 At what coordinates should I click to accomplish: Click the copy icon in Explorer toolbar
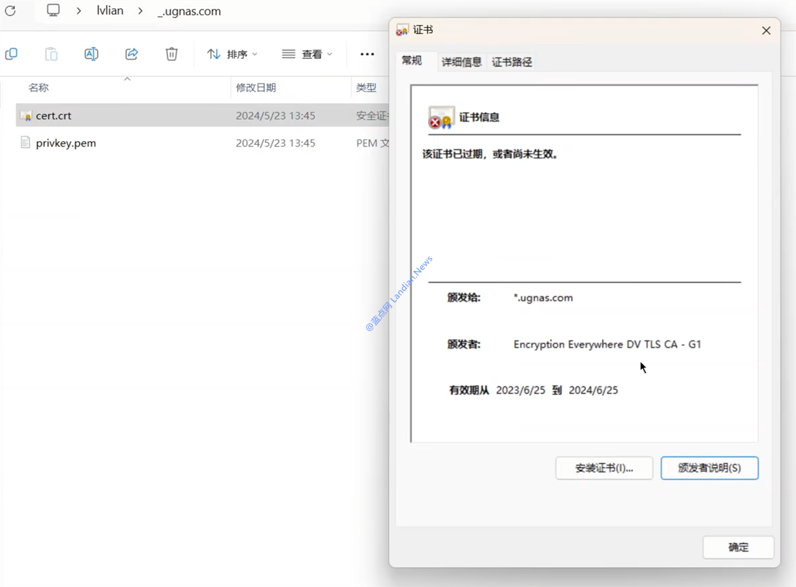click(x=11, y=54)
